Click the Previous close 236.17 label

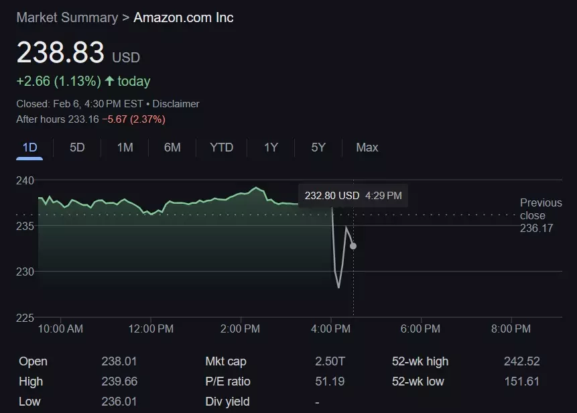[x=541, y=215]
